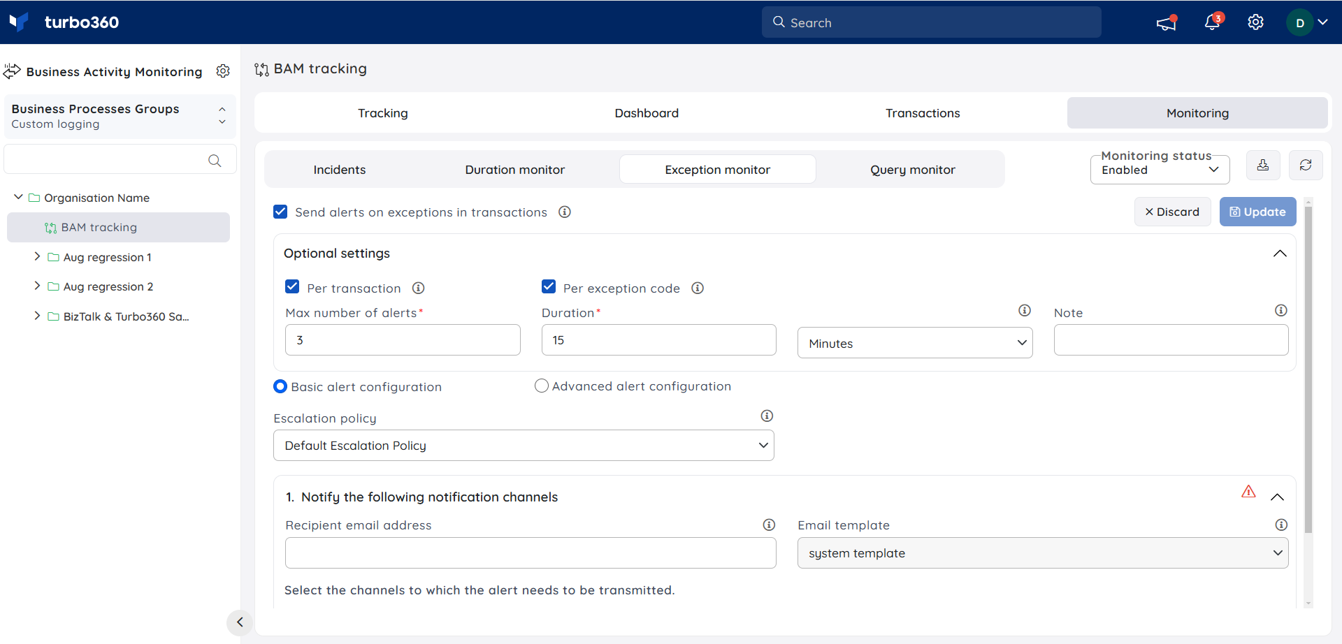
Task: Click the Recipient email address field
Action: (531, 553)
